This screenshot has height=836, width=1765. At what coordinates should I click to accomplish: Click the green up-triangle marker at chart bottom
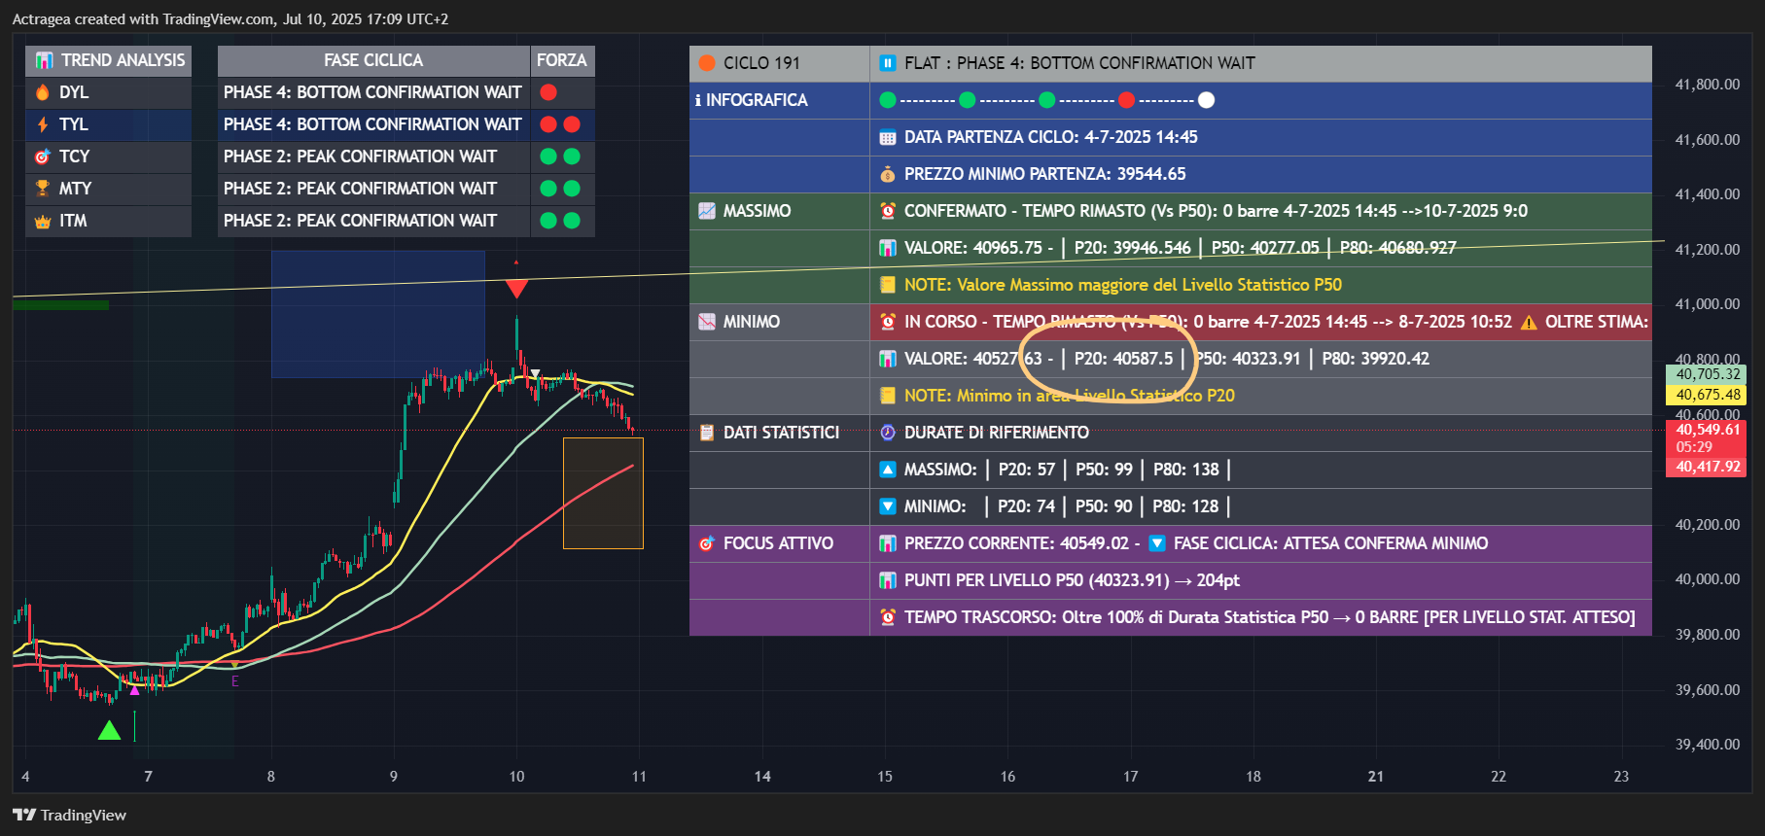coord(109,729)
